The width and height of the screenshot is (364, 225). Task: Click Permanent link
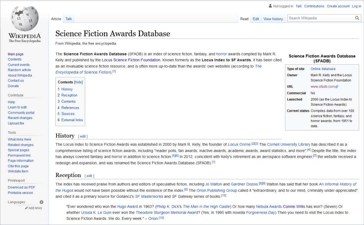tap(19, 156)
